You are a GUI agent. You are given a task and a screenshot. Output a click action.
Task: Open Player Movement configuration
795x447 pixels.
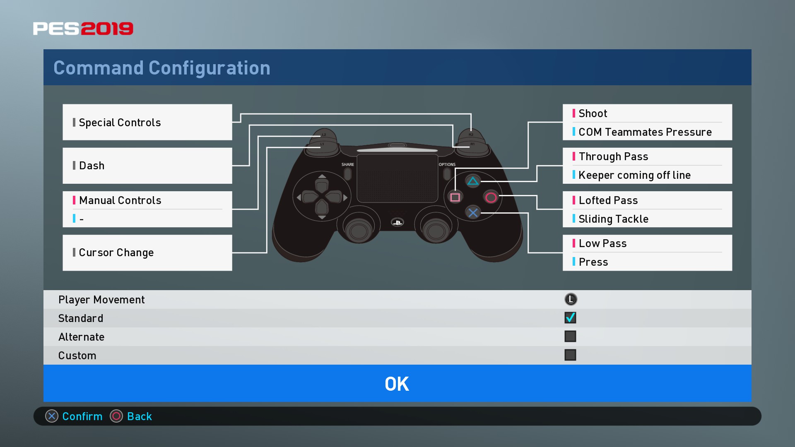[102, 299]
